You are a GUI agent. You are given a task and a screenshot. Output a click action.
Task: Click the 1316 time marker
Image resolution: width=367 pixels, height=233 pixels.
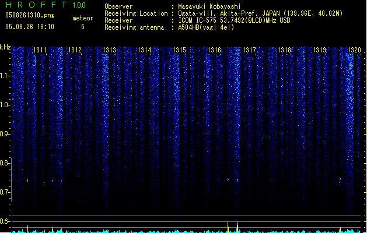[x=214, y=50]
